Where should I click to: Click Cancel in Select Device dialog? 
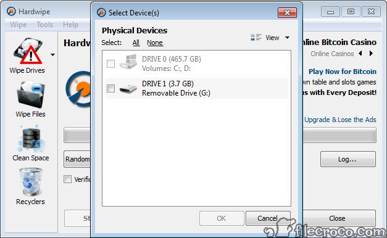point(268,218)
